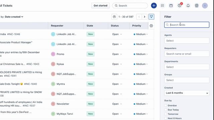Screen dimensions: 214x120
Task: Open the Created Last 6 months dropdown
Action: point(187,93)
